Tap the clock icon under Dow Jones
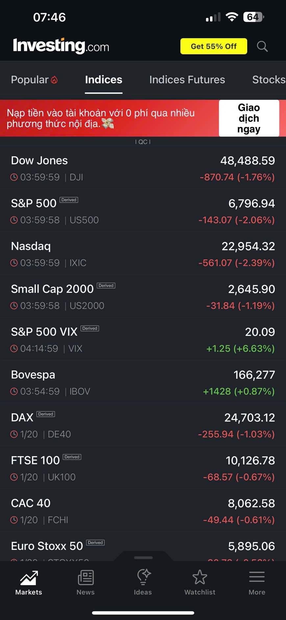 (x=14, y=177)
